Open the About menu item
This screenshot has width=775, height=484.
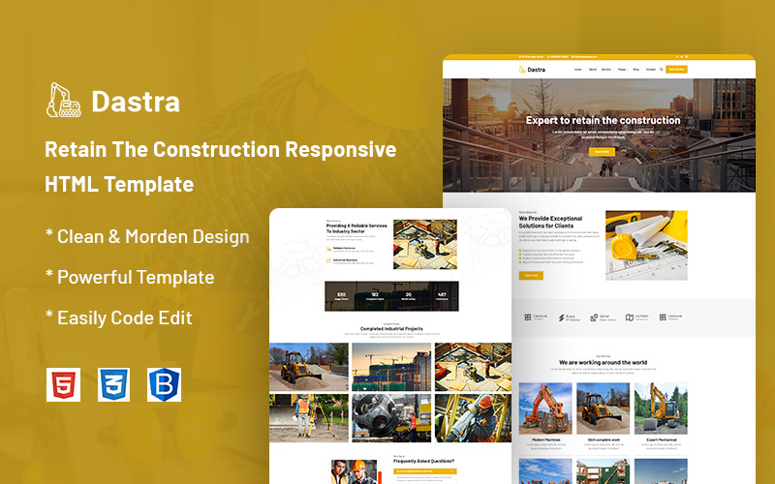click(593, 70)
